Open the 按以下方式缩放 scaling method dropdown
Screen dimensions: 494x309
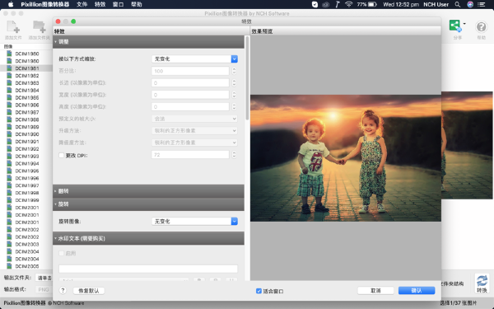pyautogui.click(x=194, y=59)
